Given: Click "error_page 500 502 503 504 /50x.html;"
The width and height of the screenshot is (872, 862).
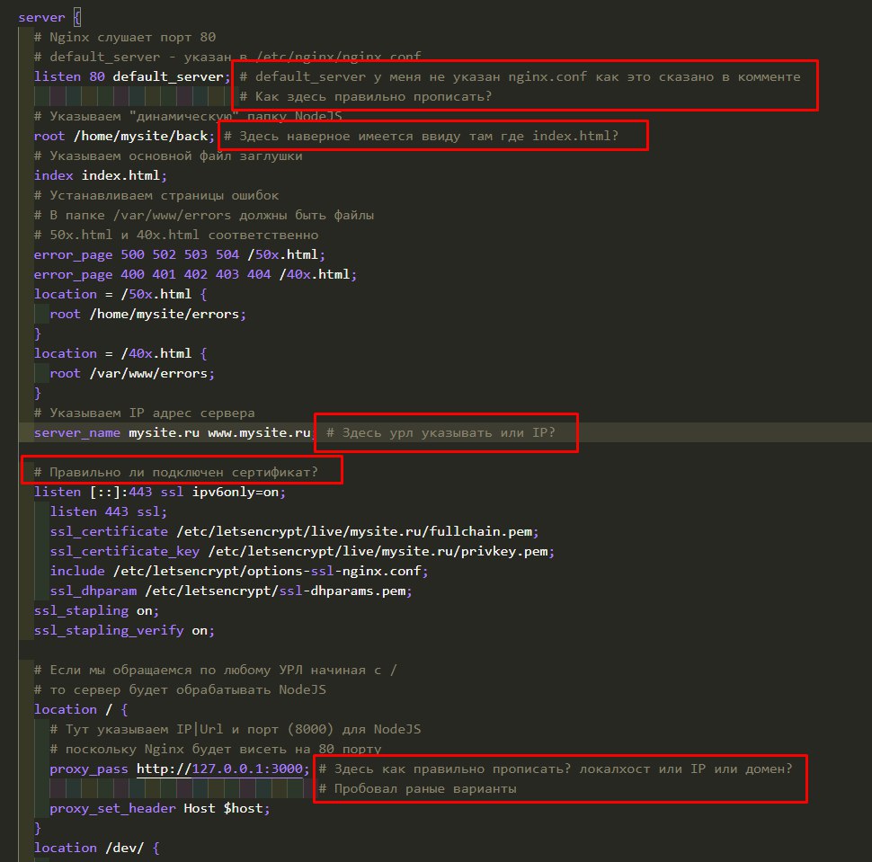Looking at the screenshot, I should click(x=179, y=254).
